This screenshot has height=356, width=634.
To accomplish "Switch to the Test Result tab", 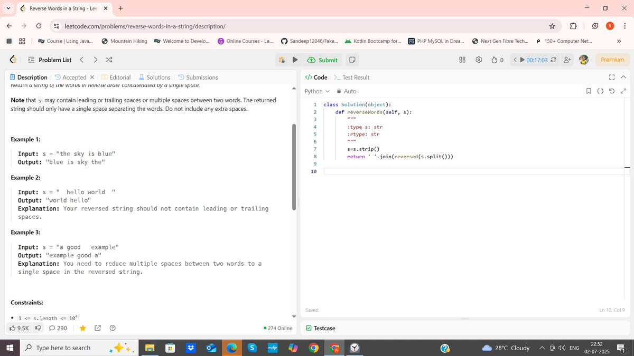I will (352, 77).
